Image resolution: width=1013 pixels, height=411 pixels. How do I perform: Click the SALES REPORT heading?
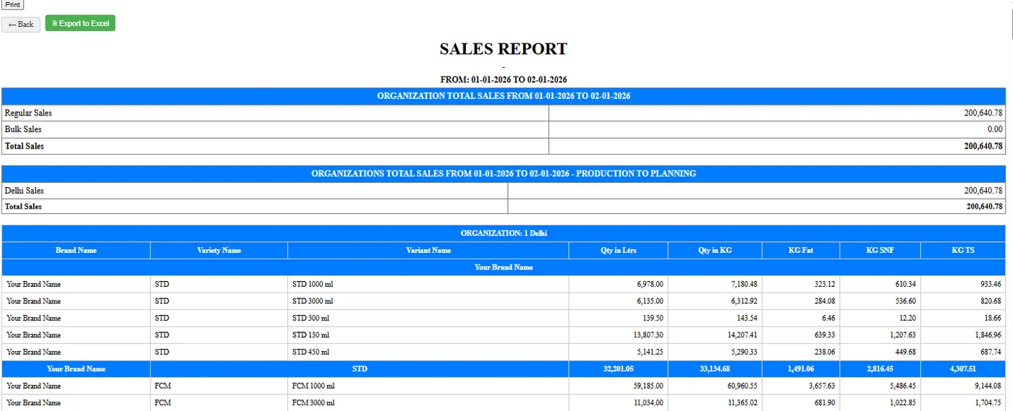pos(504,49)
